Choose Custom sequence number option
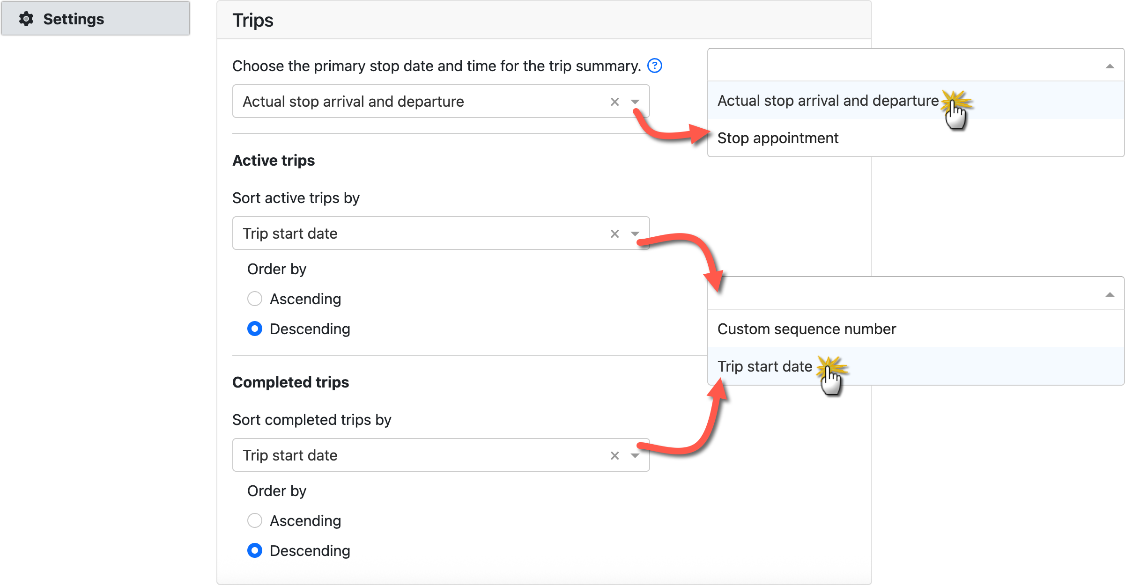1125x585 pixels. (807, 329)
